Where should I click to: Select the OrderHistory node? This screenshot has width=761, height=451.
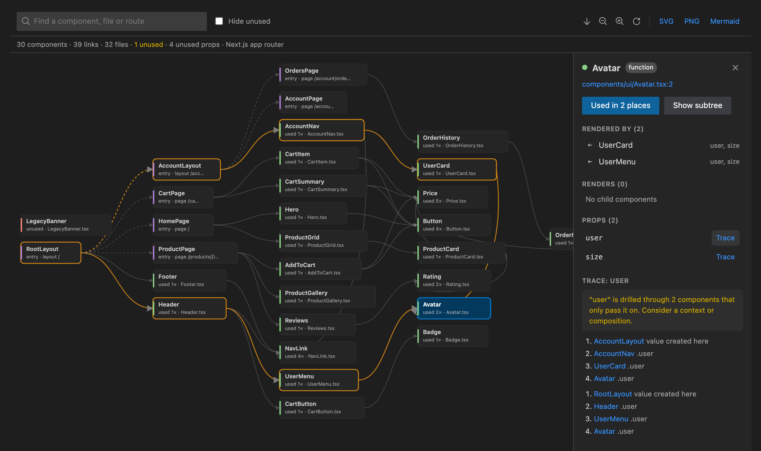(462, 142)
